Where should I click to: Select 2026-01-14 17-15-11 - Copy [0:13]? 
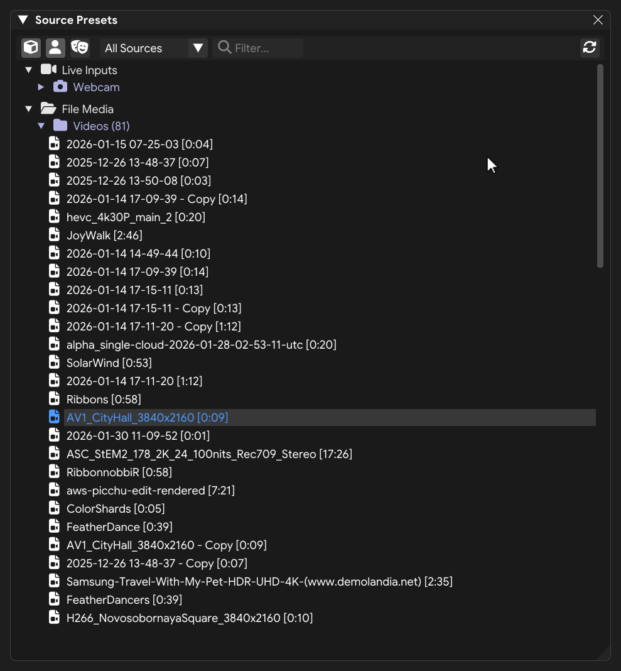[154, 308]
